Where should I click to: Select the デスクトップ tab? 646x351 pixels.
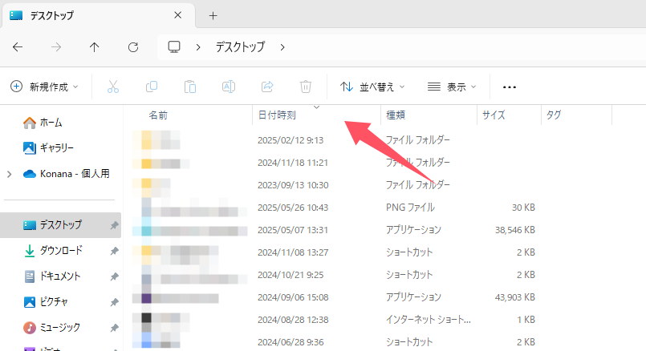click(x=99, y=16)
